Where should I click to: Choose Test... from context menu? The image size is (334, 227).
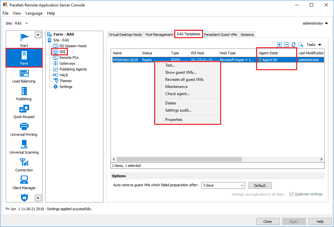[x=188, y=65]
